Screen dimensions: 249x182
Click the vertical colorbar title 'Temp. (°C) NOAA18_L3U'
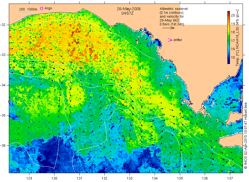[237, 46]
